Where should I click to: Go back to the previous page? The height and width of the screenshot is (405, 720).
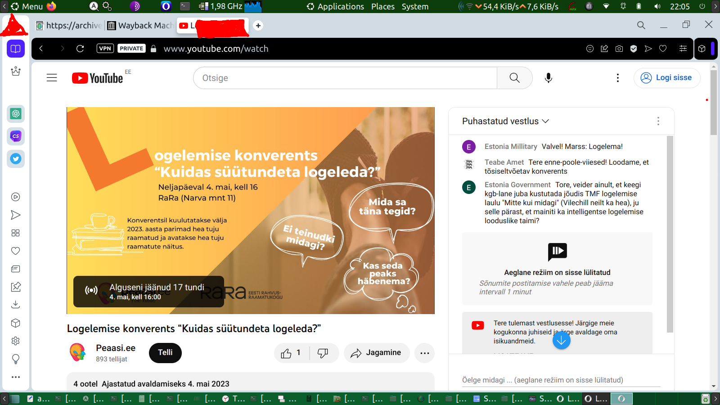coord(41,49)
